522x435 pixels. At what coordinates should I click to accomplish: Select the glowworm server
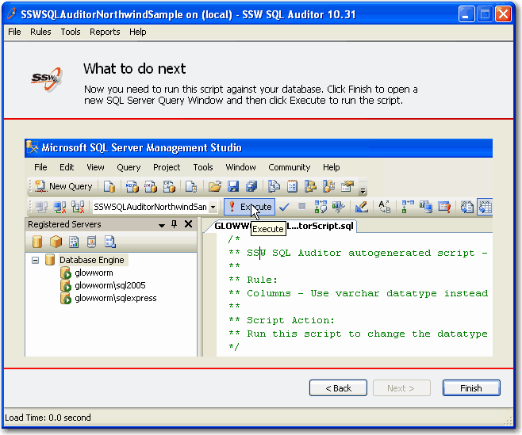(94, 273)
